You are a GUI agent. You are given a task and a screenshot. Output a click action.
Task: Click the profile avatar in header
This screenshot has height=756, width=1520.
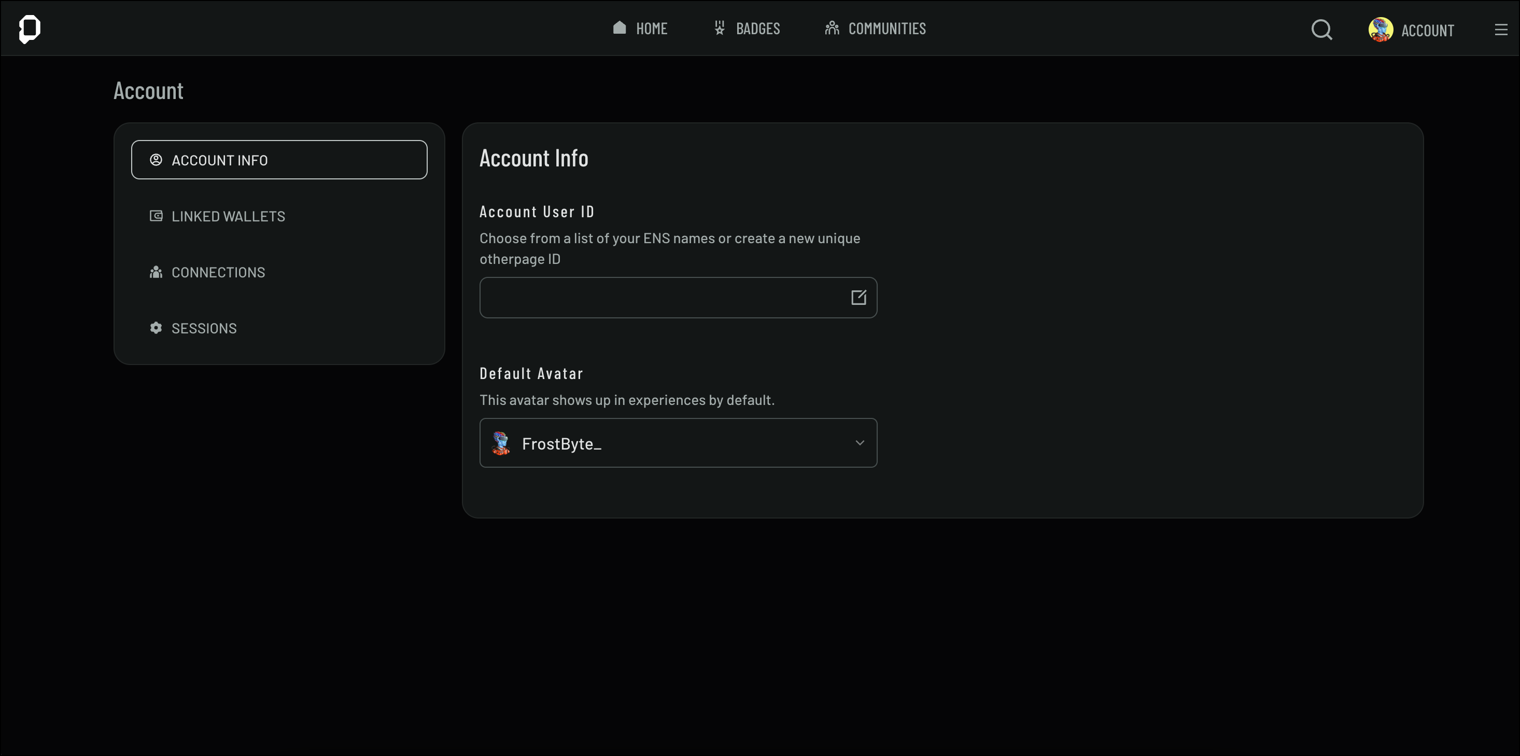(1380, 30)
